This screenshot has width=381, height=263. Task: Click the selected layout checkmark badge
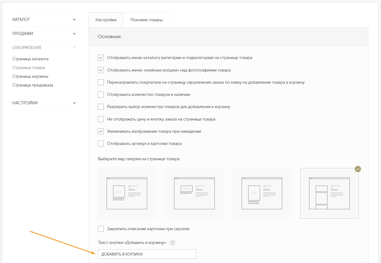[358, 169]
